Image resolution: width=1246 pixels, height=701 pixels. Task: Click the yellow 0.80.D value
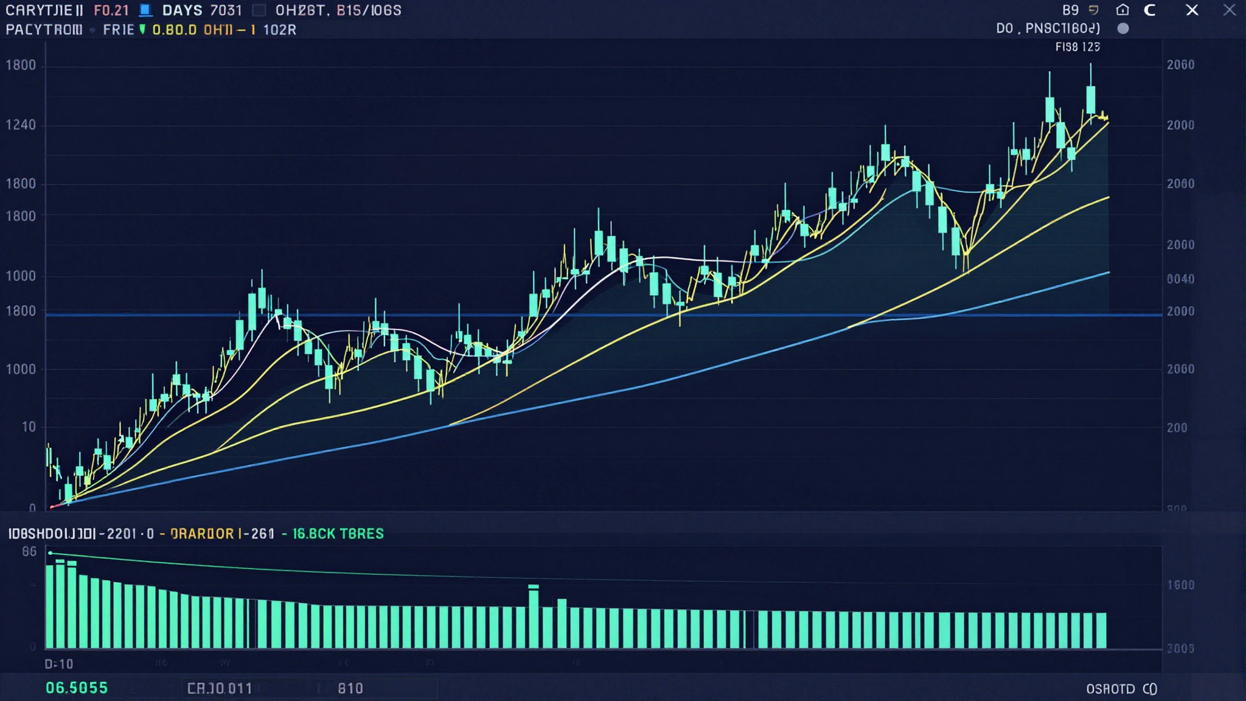[x=174, y=30]
